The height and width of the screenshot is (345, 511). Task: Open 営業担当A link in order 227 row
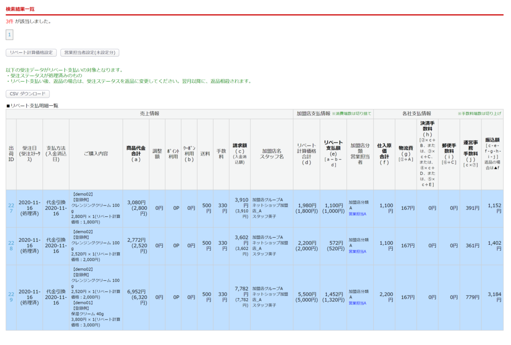coord(357,213)
